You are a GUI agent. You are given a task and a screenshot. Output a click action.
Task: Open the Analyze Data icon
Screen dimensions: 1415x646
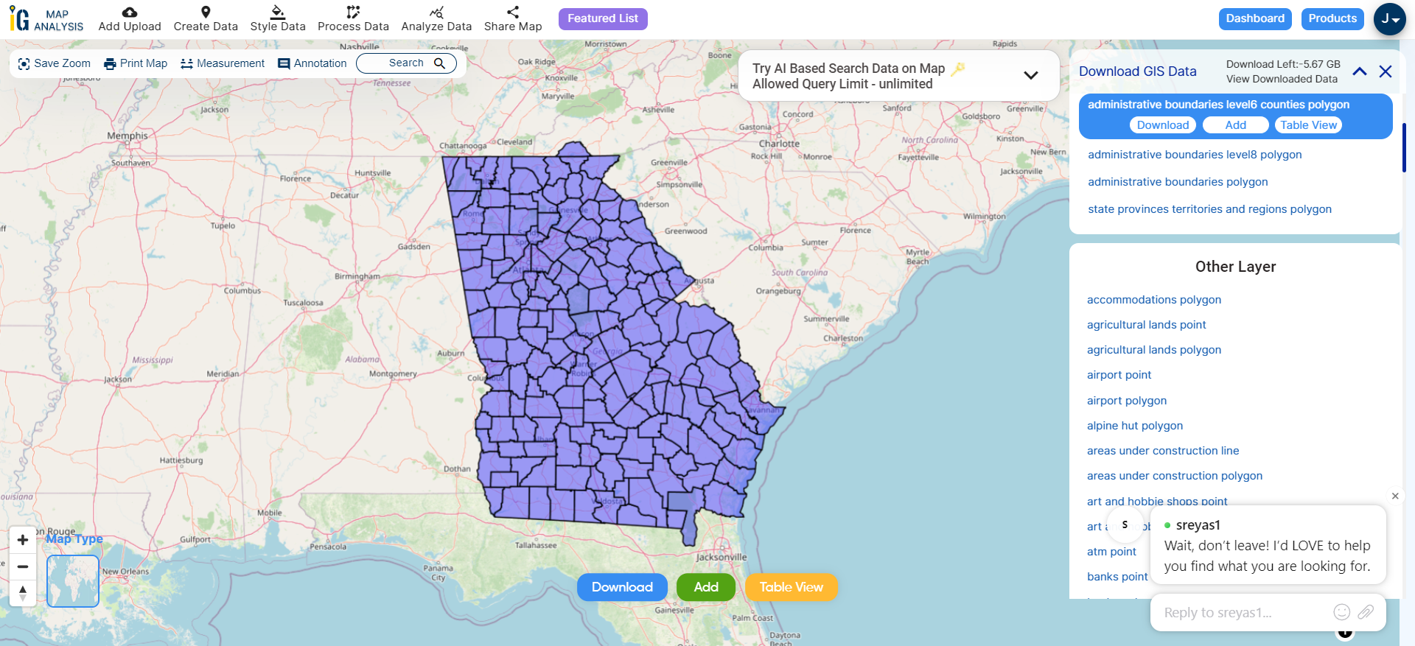click(436, 12)
